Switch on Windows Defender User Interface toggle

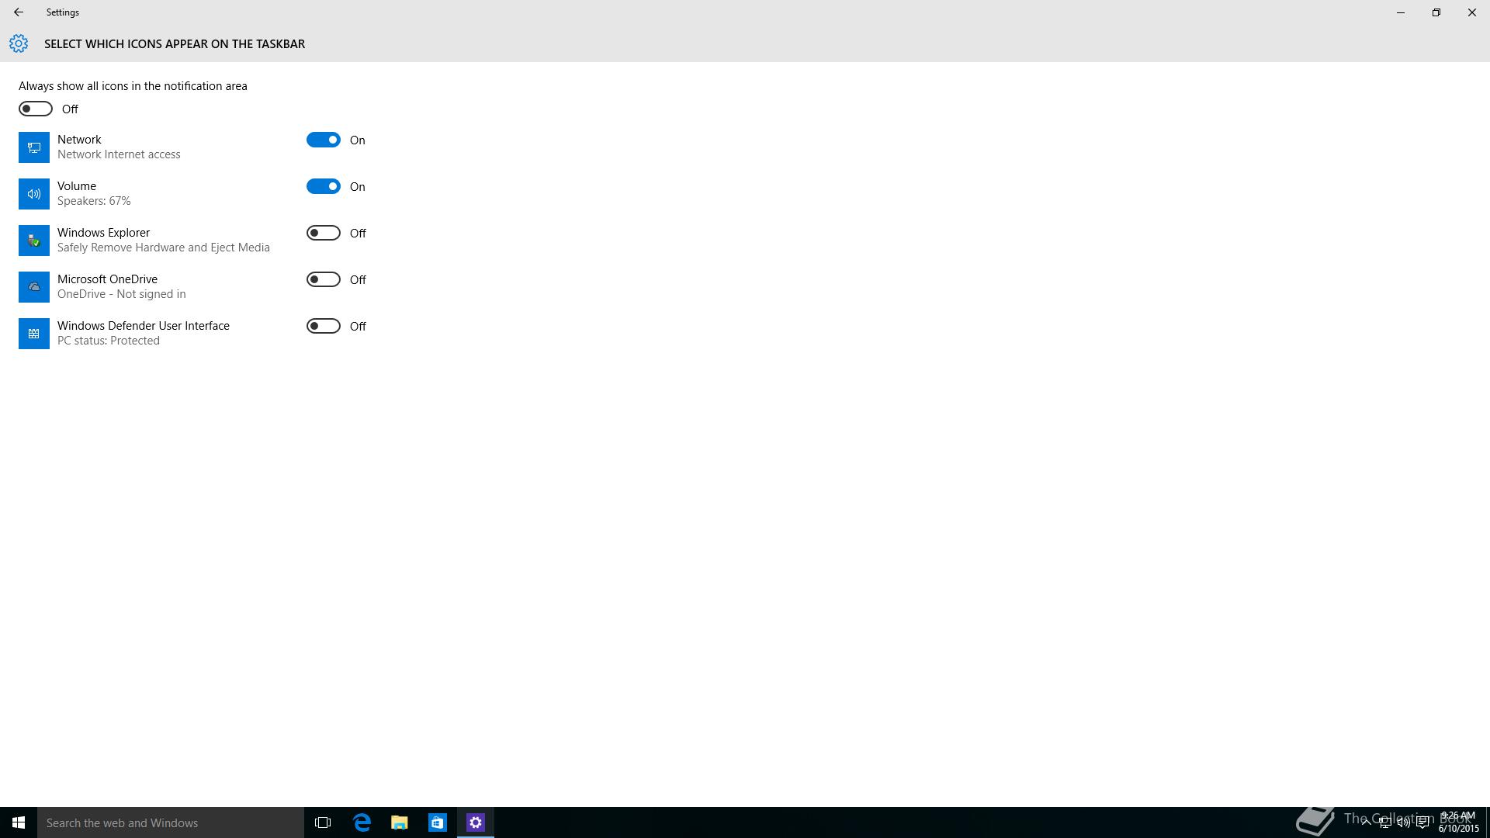pos(324,326)
